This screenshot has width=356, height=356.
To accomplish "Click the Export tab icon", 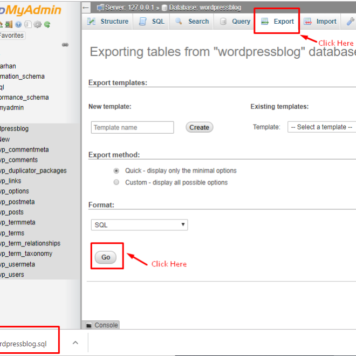I will (265, 22).
